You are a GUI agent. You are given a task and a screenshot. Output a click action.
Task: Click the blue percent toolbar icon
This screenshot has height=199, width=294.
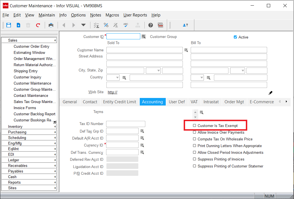[106, 25]
